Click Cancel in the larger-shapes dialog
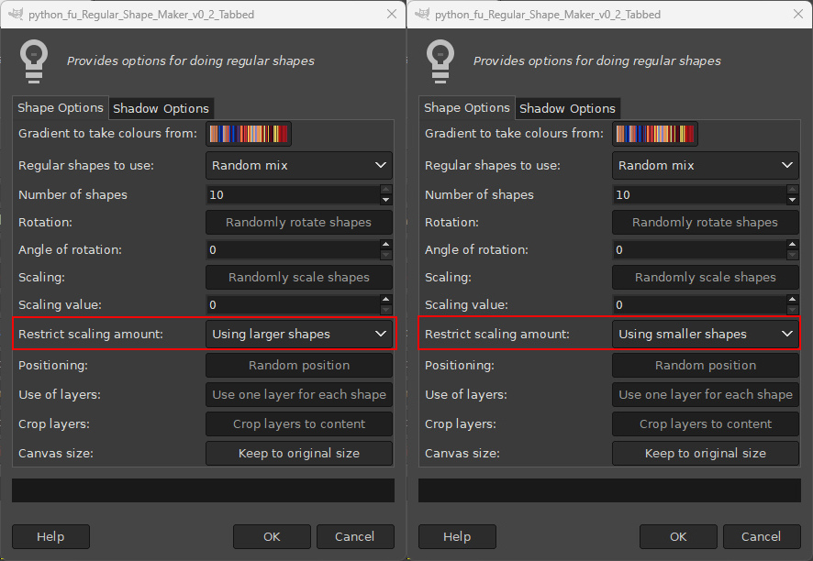Viewport: 813px width, 561px height. [x=355, y=536]
